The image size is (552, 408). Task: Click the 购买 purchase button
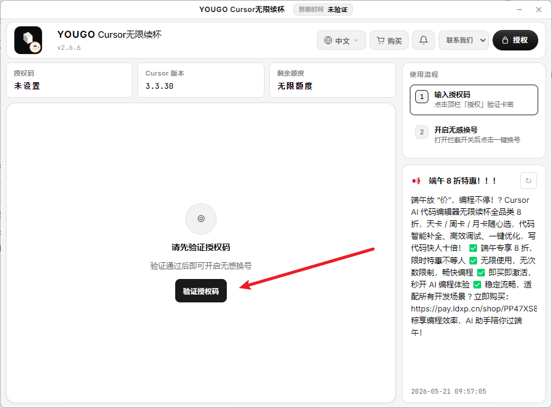pyautogui.click(x=389, y=40)
